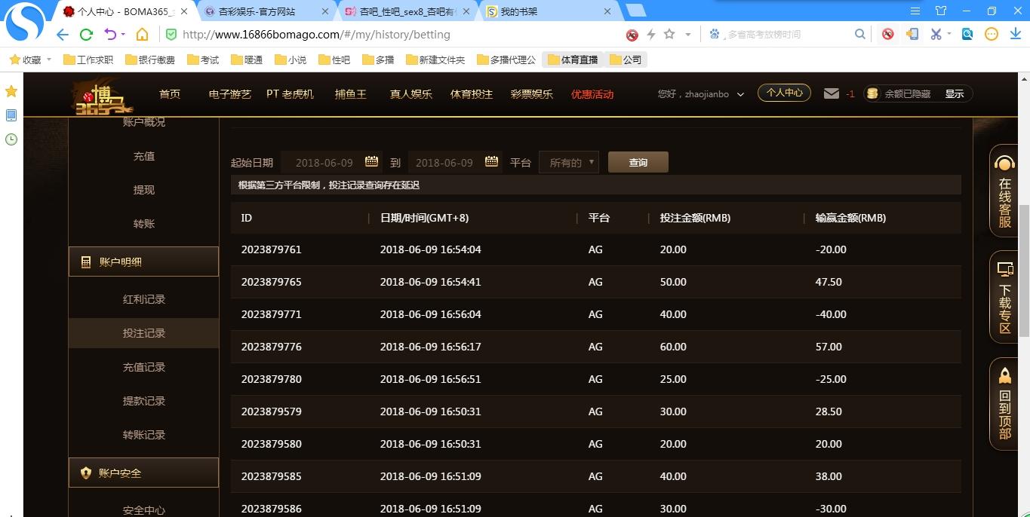Image resolution: width=1030 pixels, height=517 pixels.
Task: Switch to the 杏彩娱乐-官方网站 tab
Action: click(266, 11)
